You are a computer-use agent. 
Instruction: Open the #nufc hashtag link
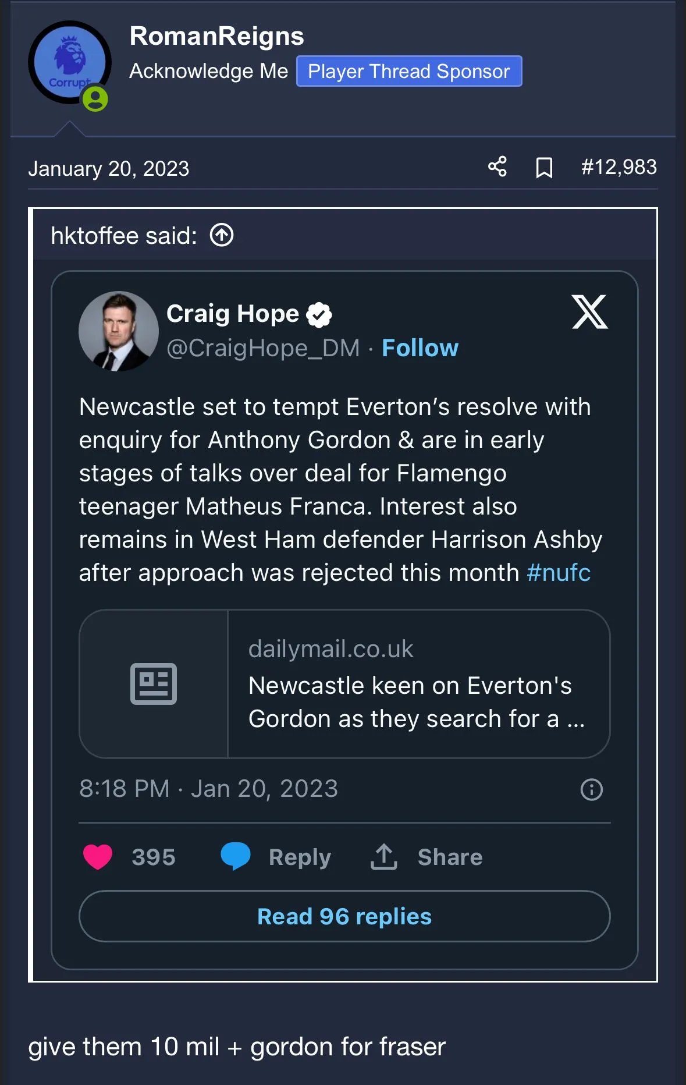pos(559,573)
